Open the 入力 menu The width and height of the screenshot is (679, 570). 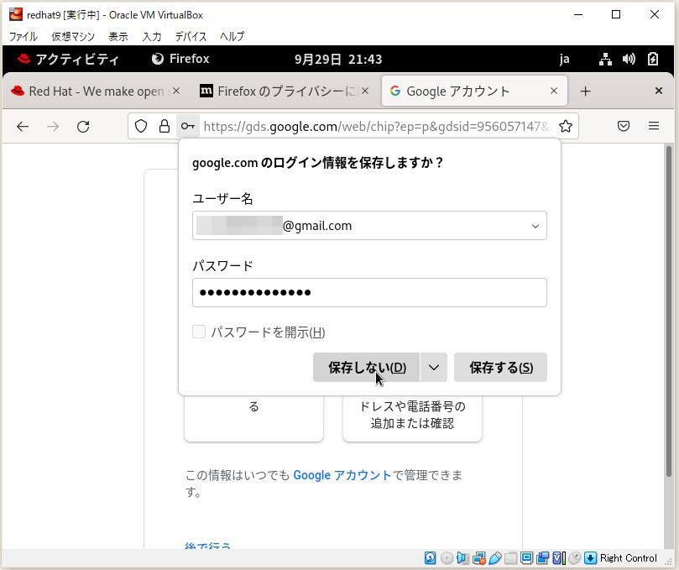coord(152,36)
